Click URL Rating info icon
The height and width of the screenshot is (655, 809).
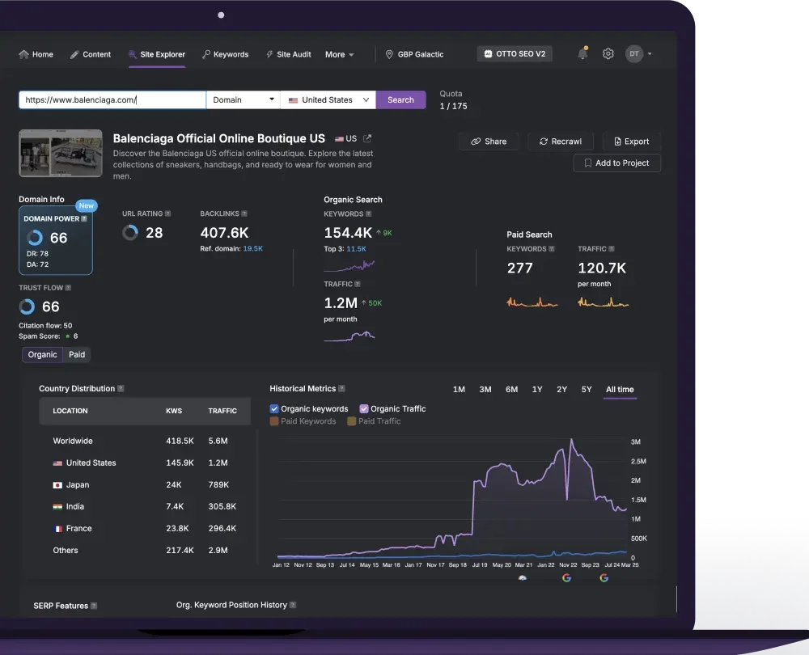tap(167, 213)
